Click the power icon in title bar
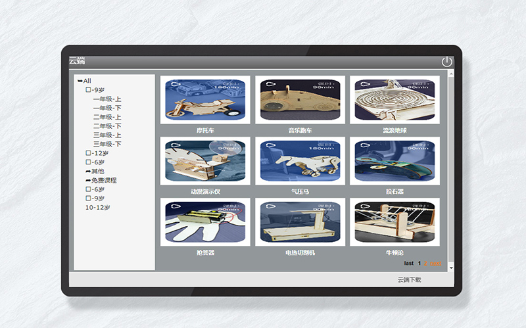 (x=447, y=62)
